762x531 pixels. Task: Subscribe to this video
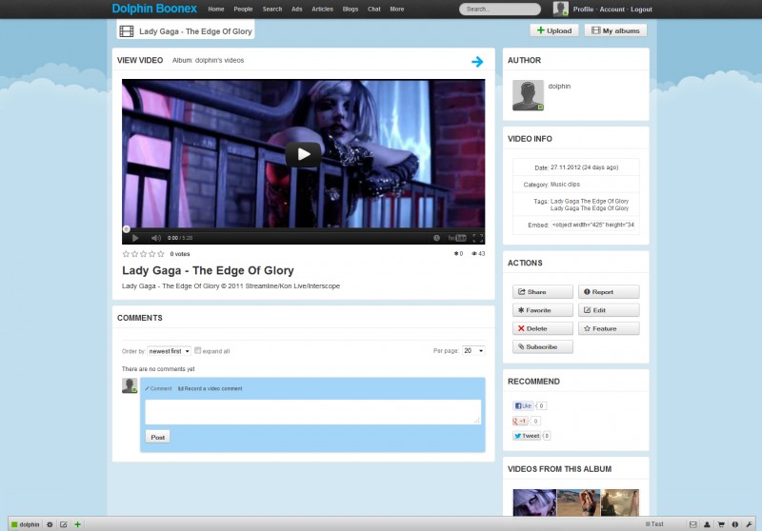[542, 346]
